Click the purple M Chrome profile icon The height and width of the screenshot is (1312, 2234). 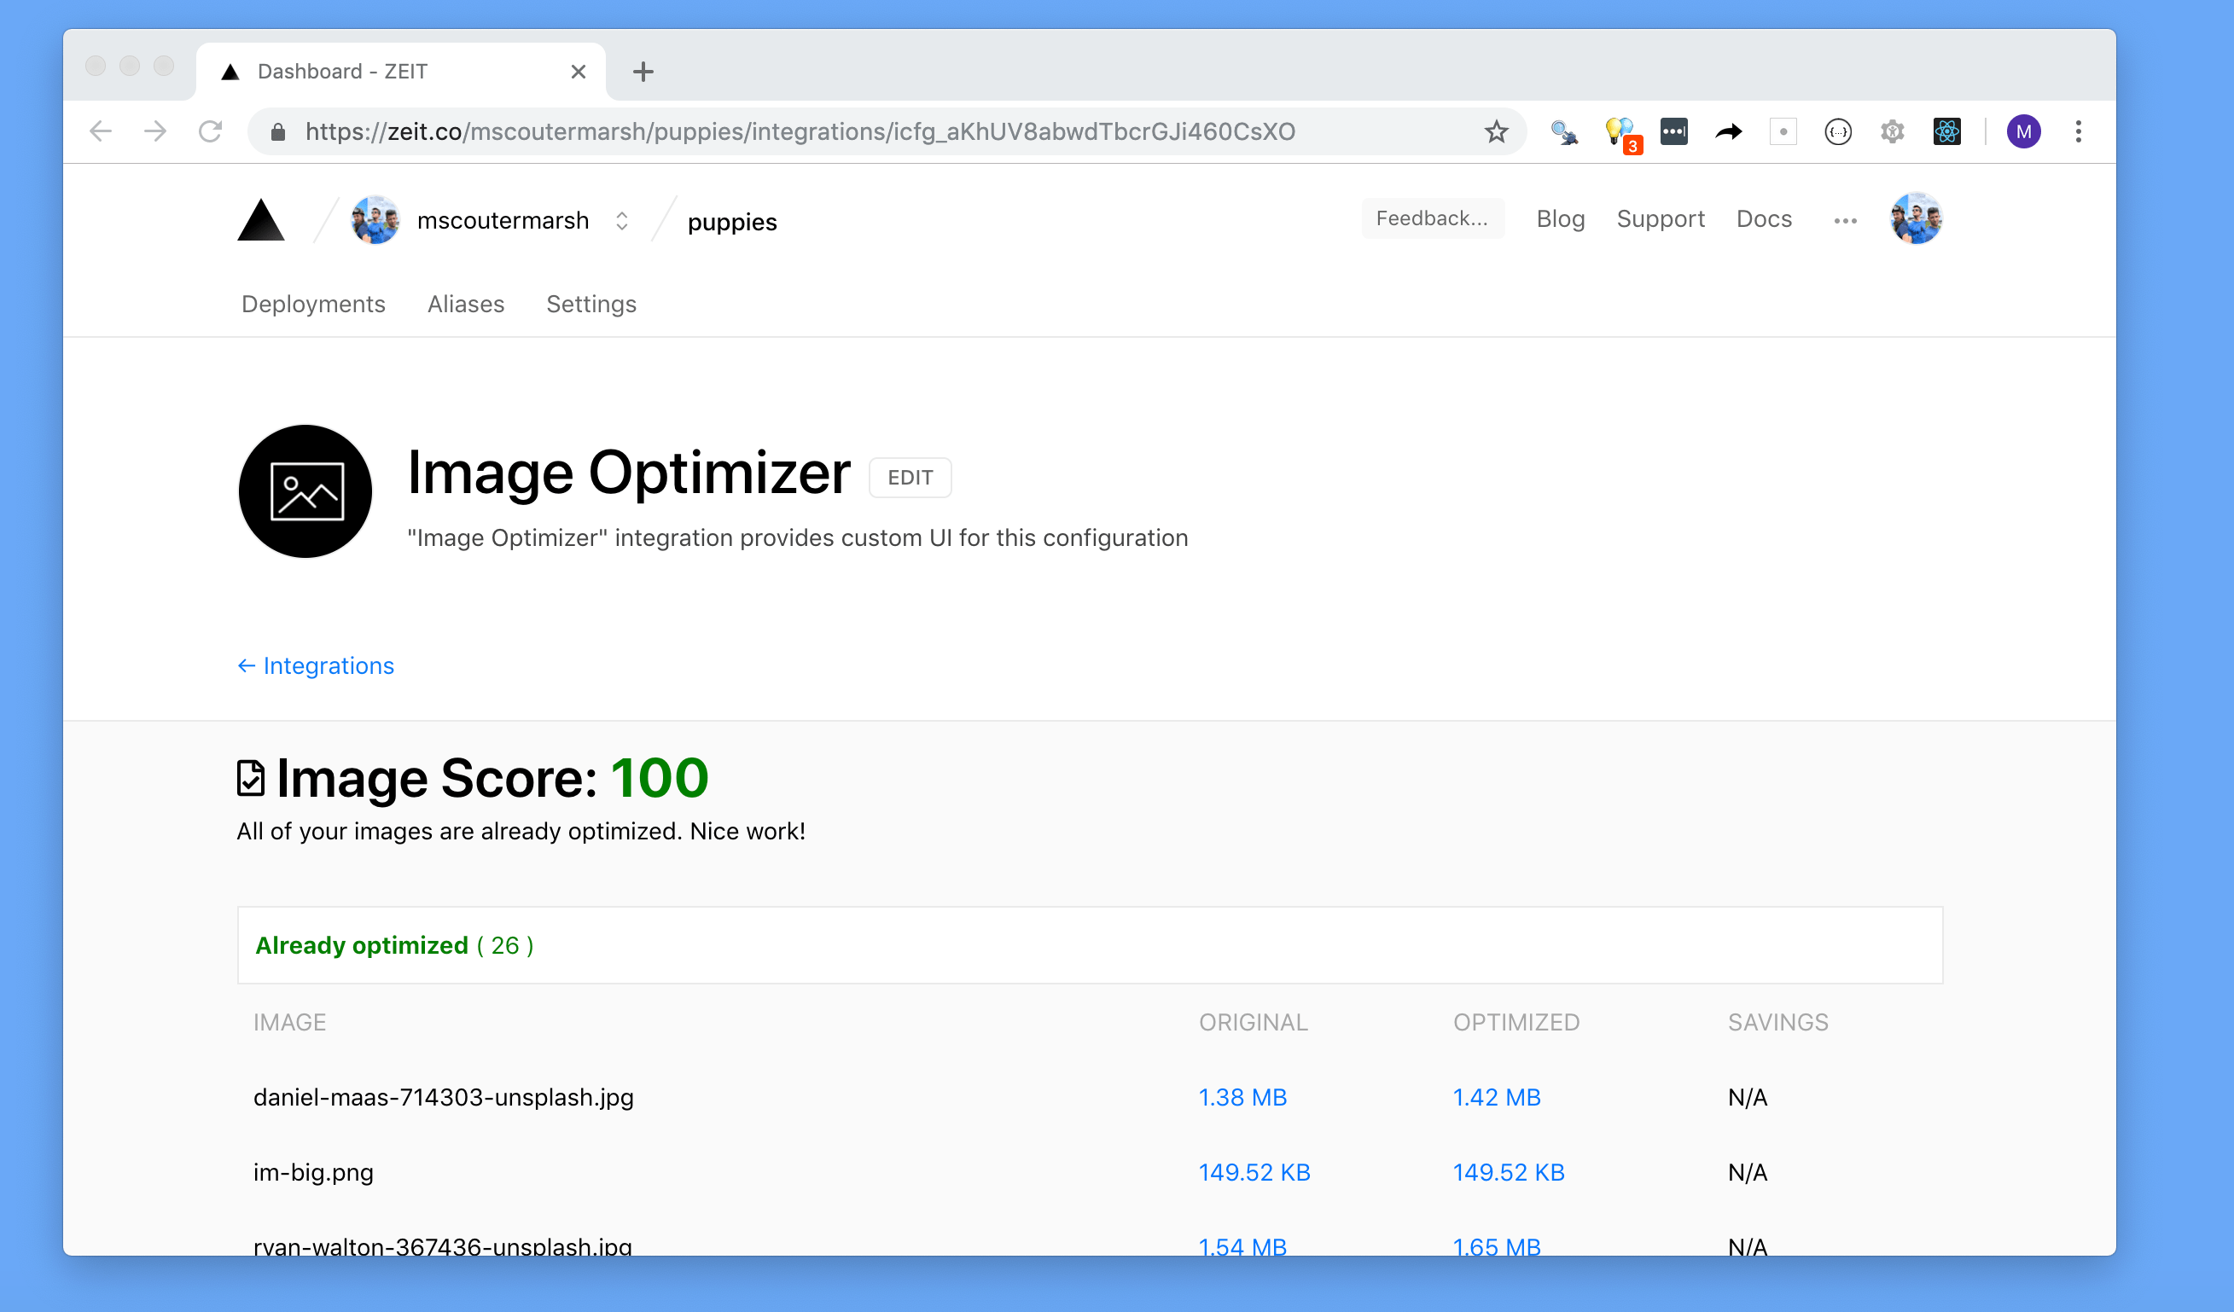point(2024,132)
